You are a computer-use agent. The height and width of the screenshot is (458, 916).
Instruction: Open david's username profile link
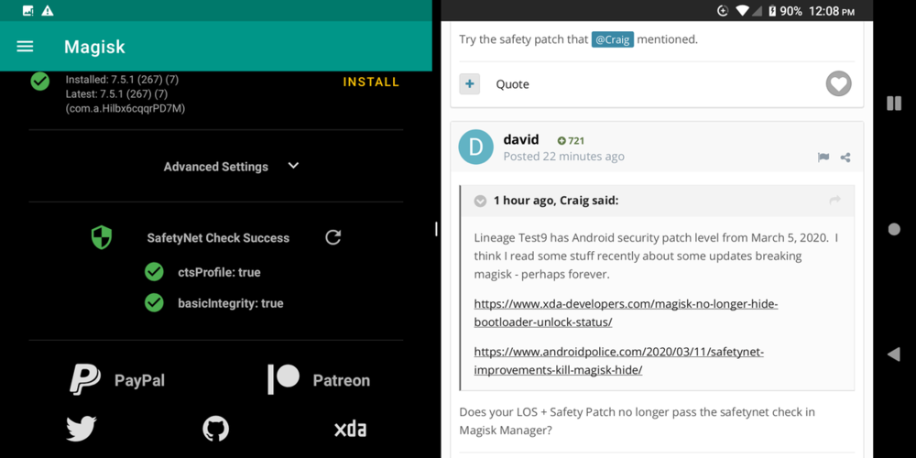click(521, 140)
